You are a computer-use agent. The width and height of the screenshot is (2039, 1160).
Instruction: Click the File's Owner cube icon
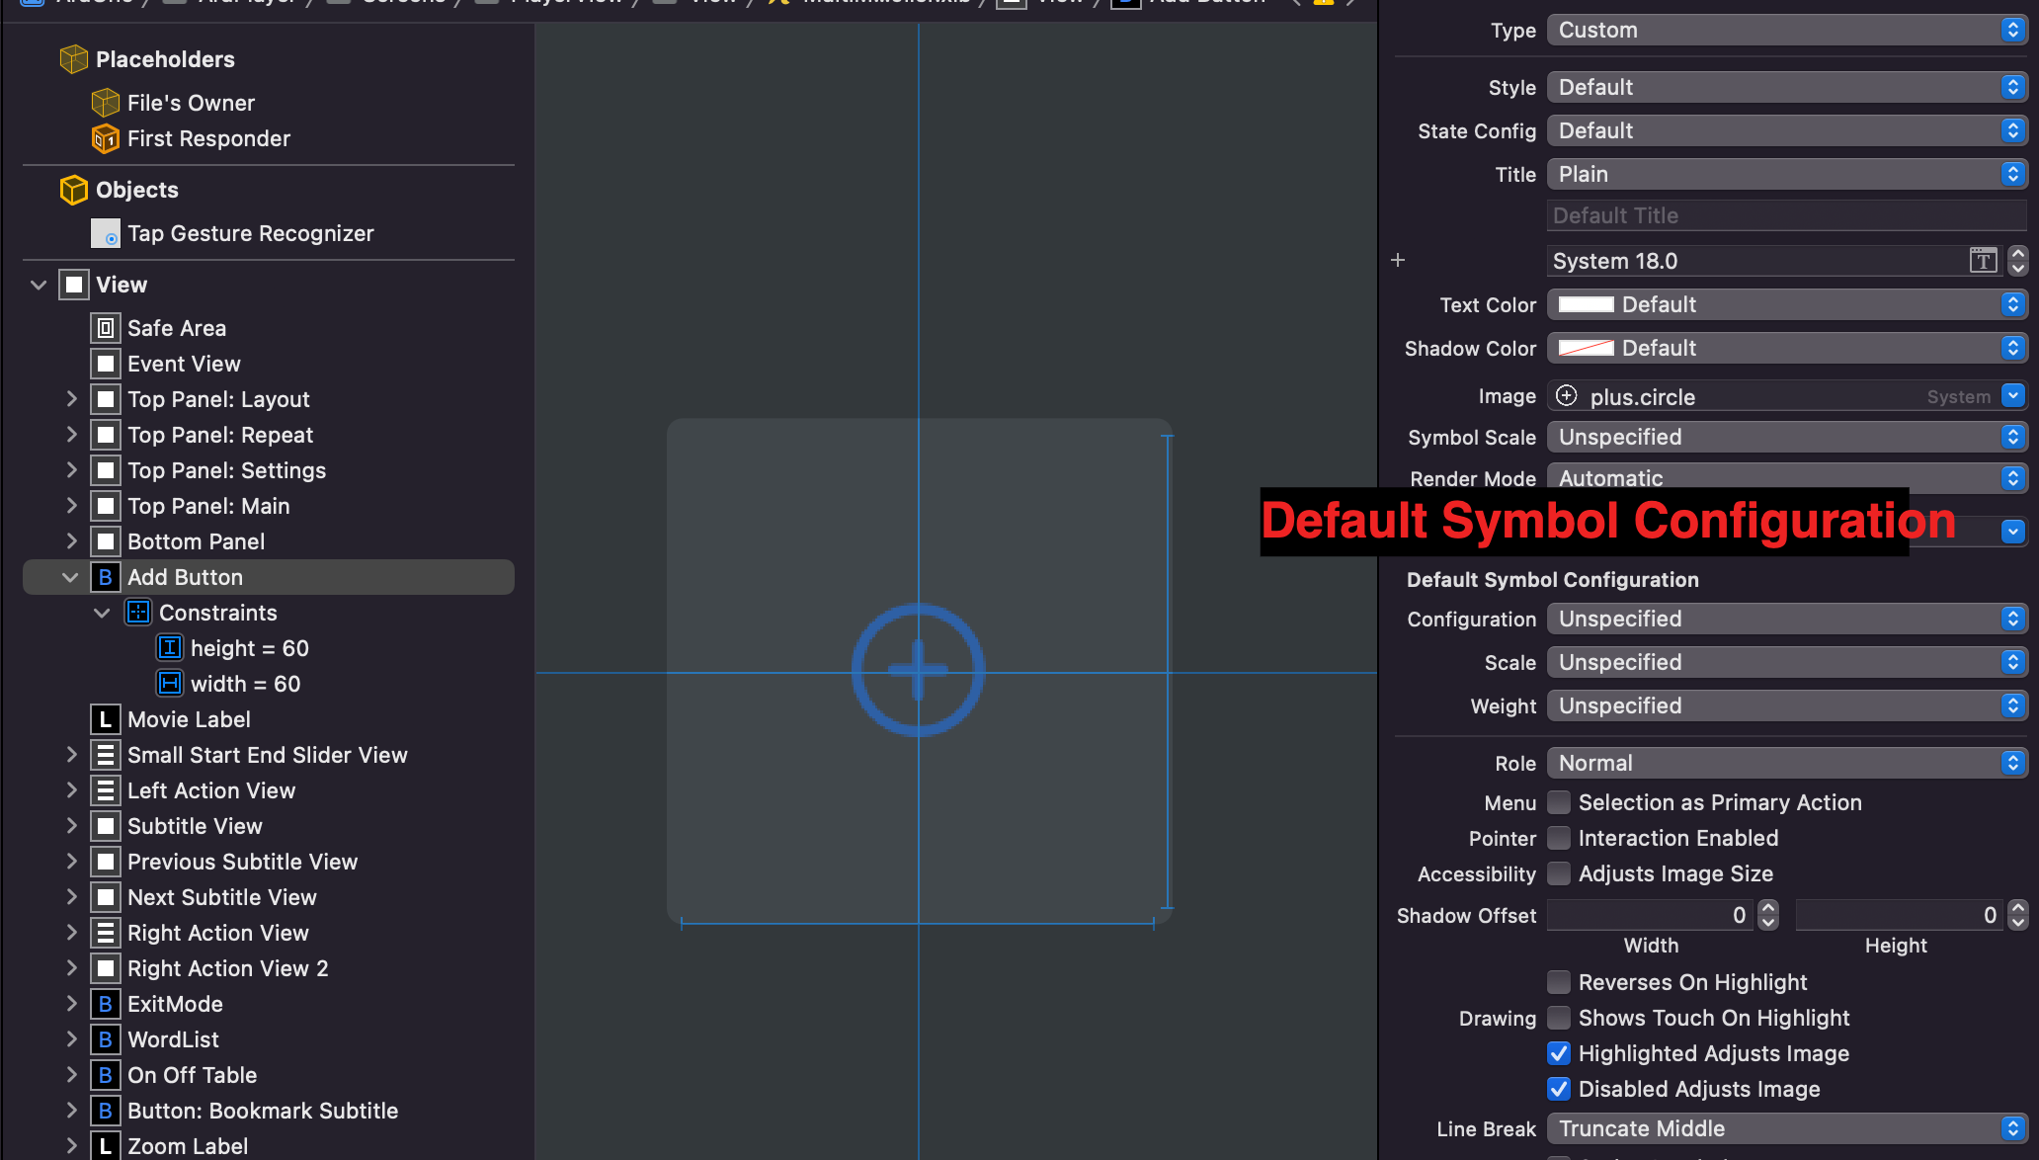pos(106,103)
